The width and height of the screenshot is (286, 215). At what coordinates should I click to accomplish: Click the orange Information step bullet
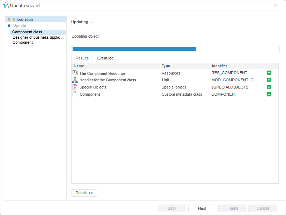tap(9, 19)
